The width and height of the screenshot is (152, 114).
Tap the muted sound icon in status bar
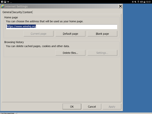[x=136, y=2]
